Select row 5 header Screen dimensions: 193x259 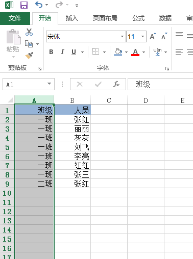tap(7, 147)
